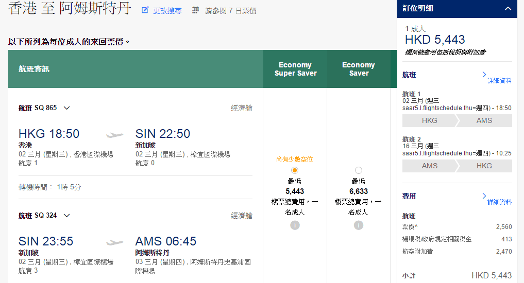Expand flight SQ 865 details
Image resolution: width=524 pixels, height=283 pixels.
coord(66,108)
